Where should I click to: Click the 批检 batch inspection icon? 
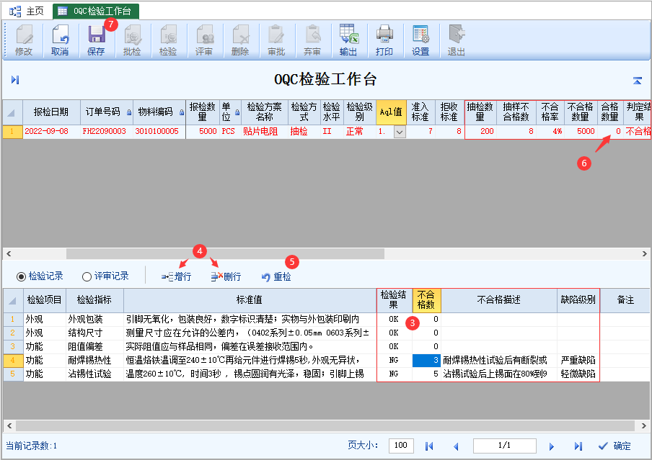point(132,40)
